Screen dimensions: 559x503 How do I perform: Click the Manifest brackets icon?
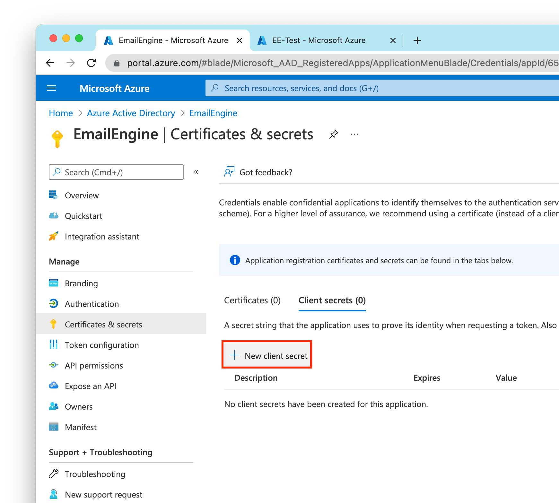coord(53,427)
